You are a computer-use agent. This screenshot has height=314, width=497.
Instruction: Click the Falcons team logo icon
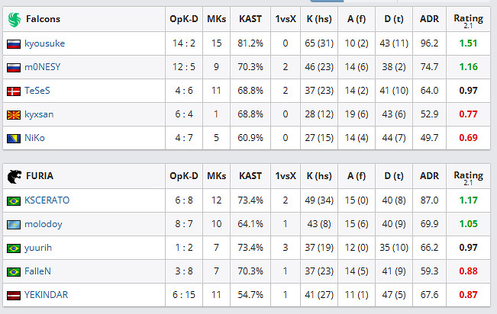15,19
